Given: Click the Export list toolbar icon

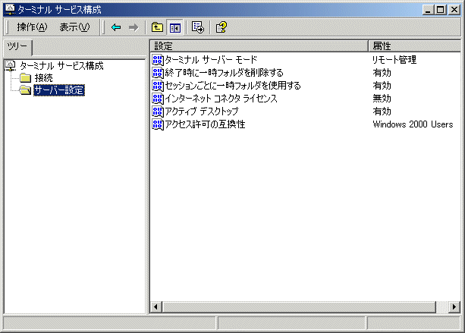Looking at the screenshot, I should tap(198, 27).
